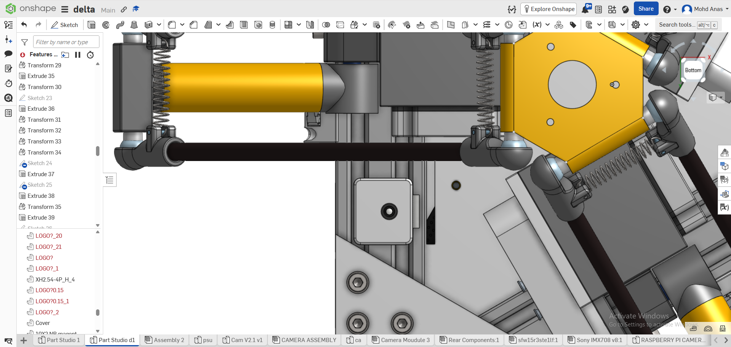The width and height of the screenshot is (731, 347).
Task: Open the Transform tool dropdown
Action: [x=365, y=25]
